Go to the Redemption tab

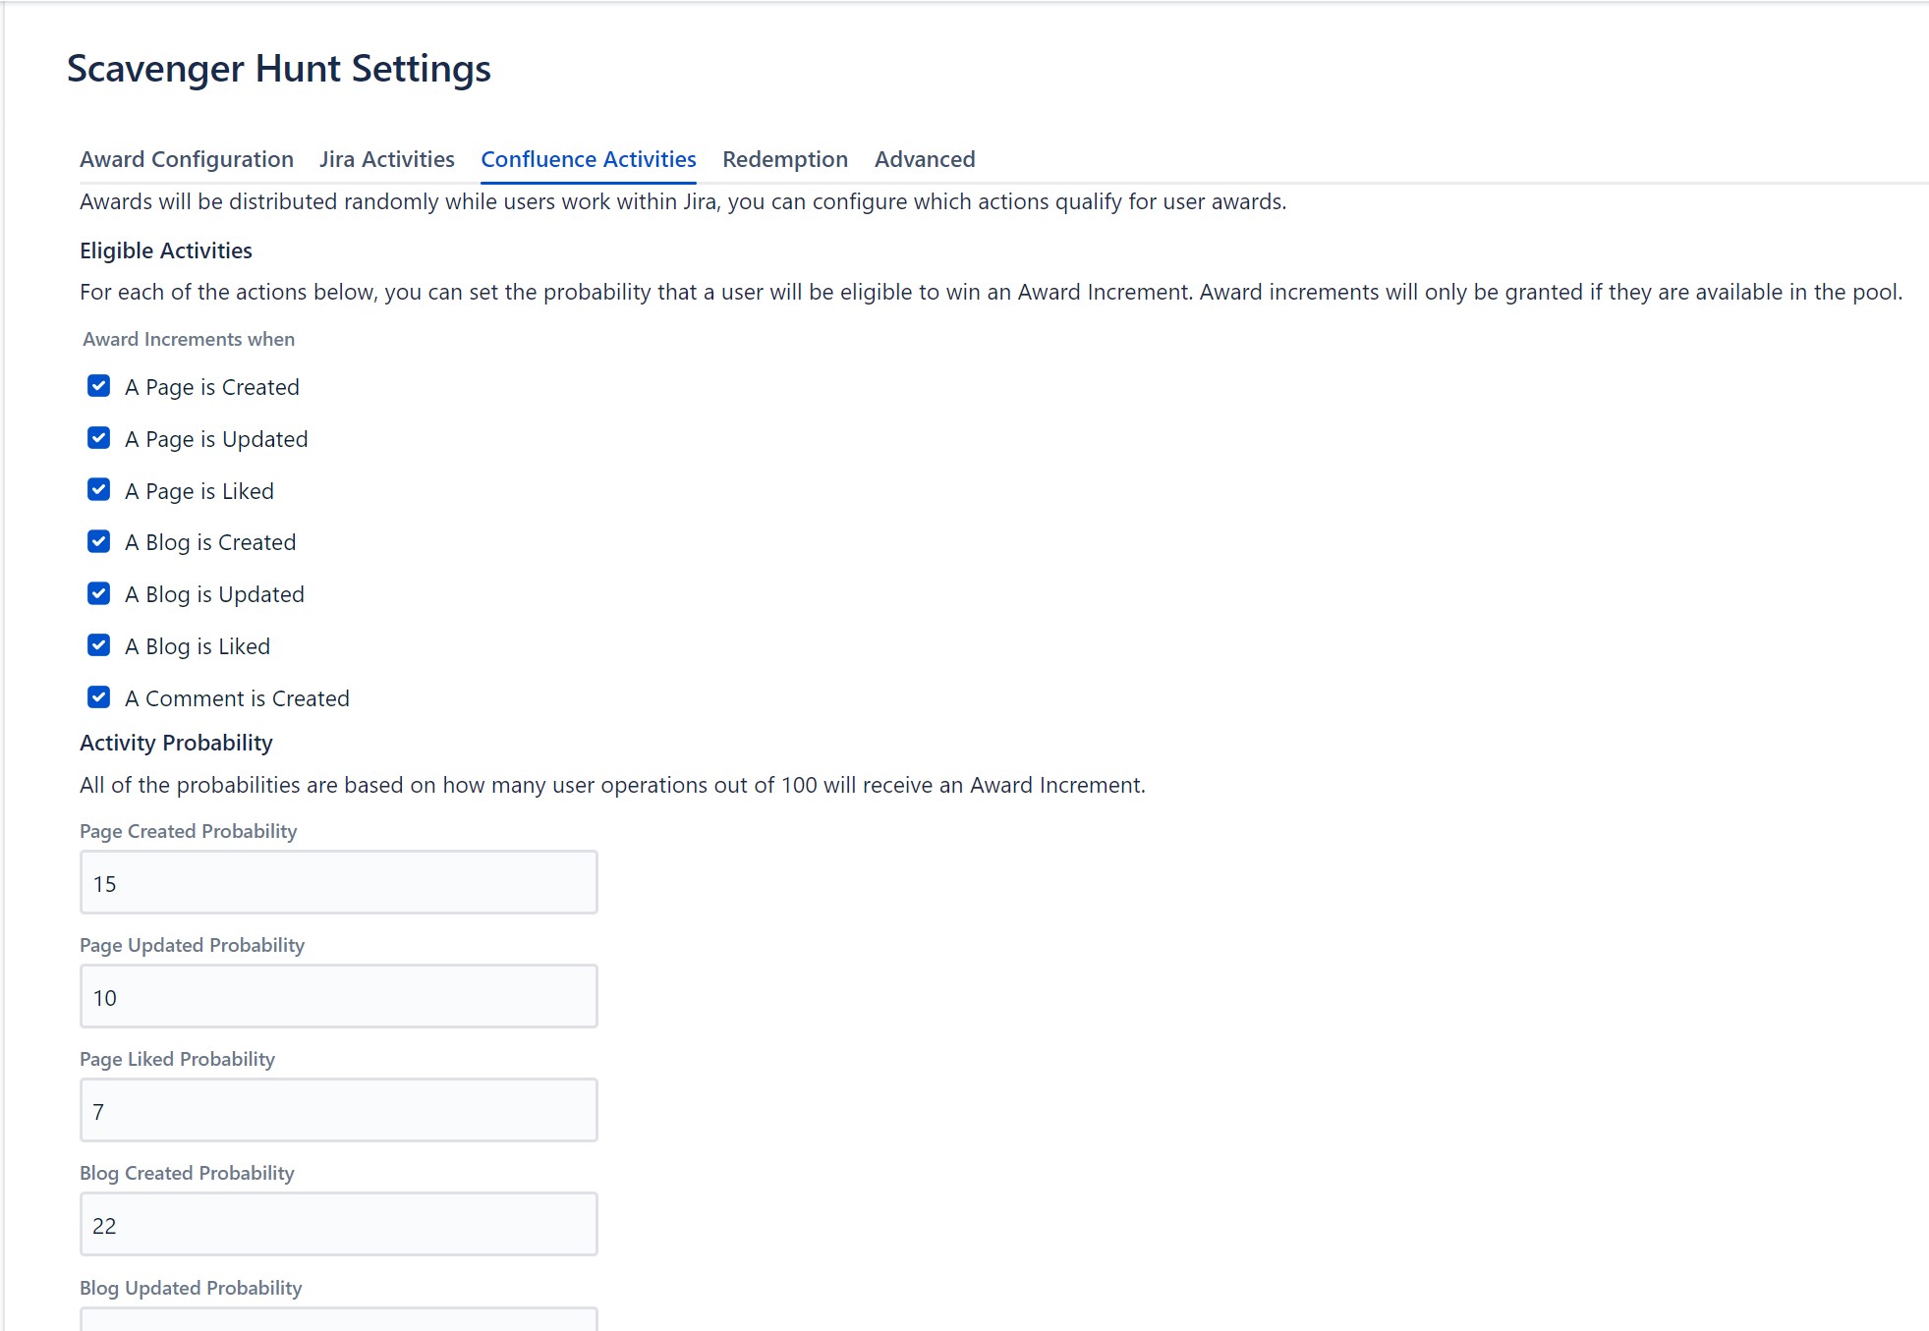tap(784, 159)
